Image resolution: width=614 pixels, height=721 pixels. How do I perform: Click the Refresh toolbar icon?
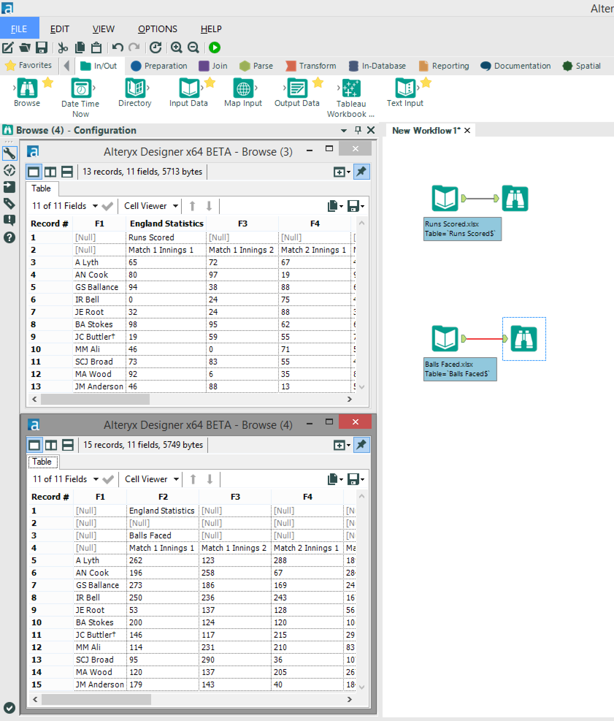coord(156,47)
